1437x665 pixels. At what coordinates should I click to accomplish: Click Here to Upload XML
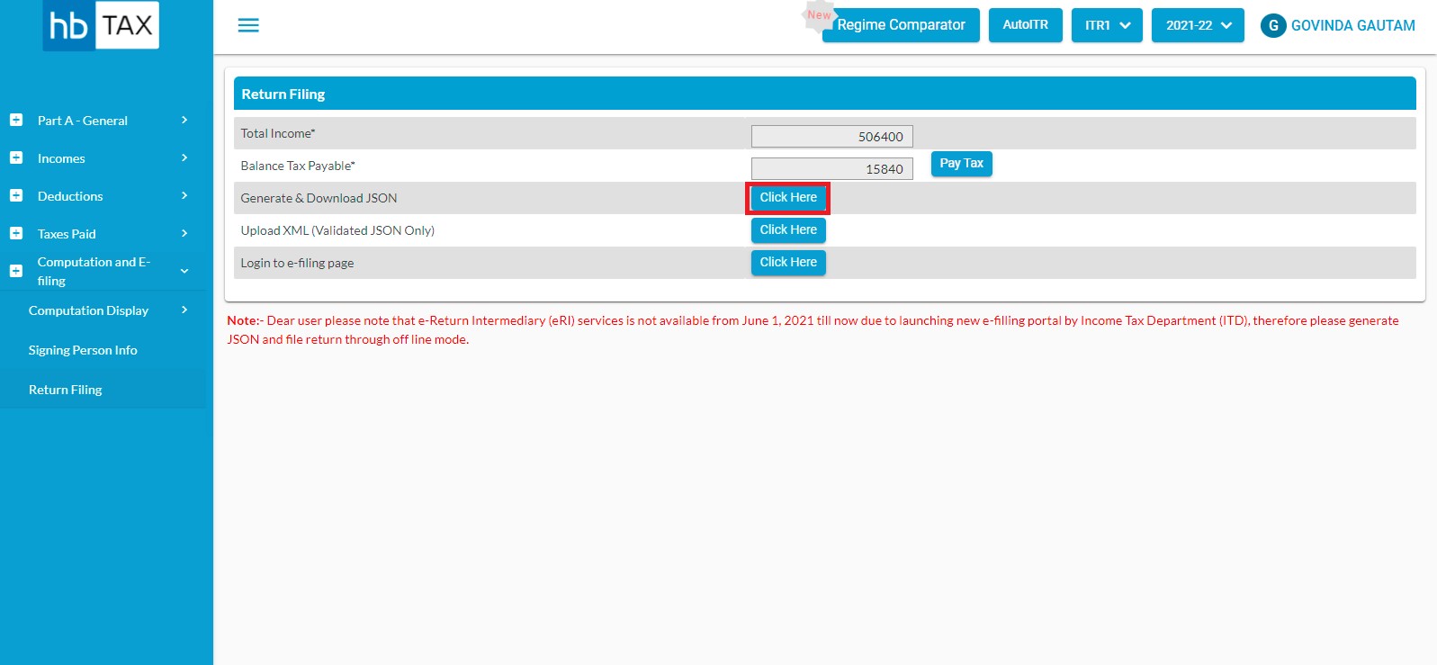coord(788,230)
